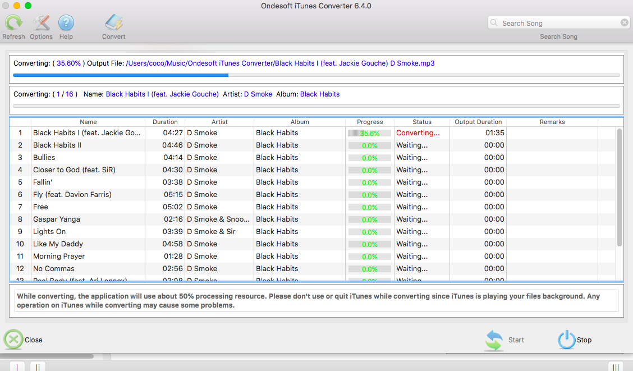Click the magnifier icon in search box
Viewport: 633px width, 371px height.
click(x=494, y=23)
